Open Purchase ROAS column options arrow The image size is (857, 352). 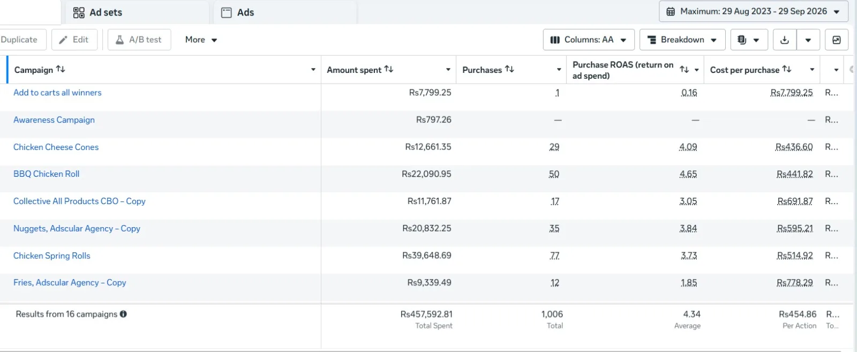pos(697,70)
